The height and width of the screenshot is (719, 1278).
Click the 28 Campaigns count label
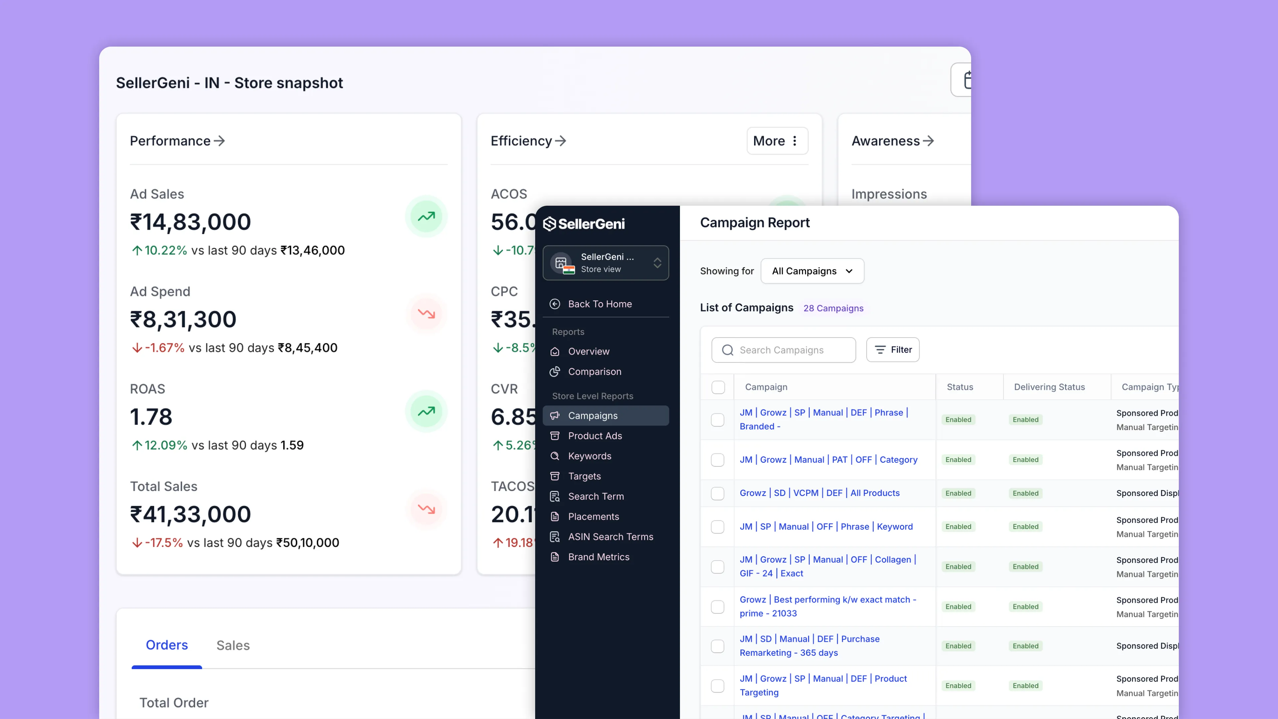click(833, 308)
